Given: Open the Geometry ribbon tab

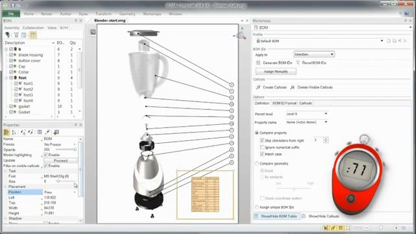Looking at the screenshot, I should click(x=127, y=14).
